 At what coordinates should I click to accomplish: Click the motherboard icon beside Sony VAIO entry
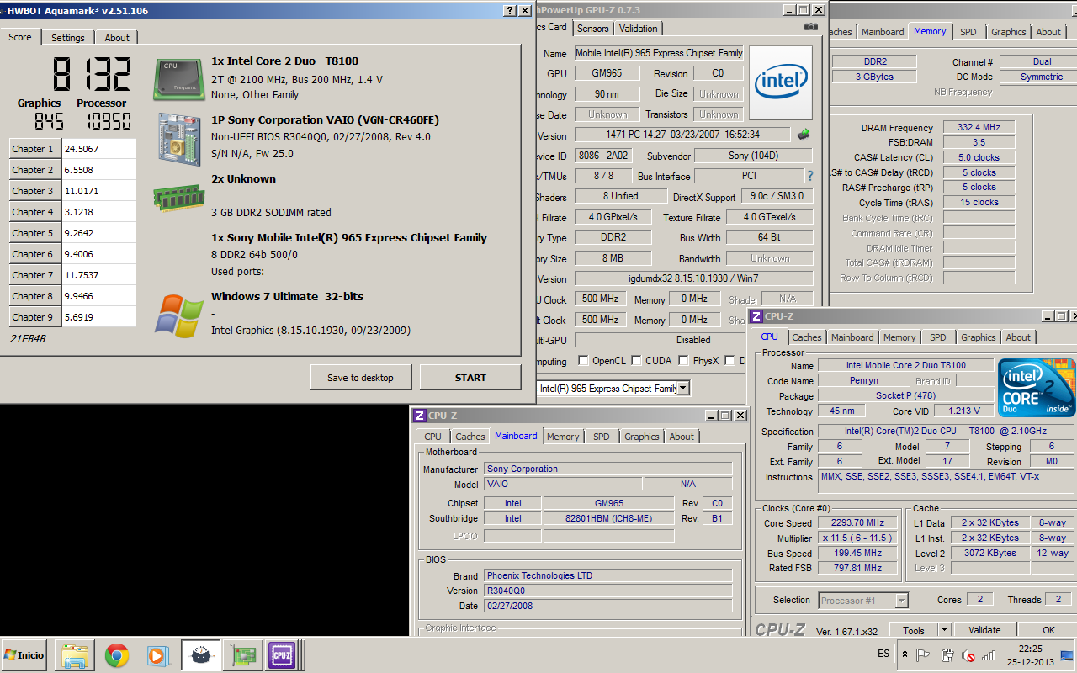[x=178, y=139]
